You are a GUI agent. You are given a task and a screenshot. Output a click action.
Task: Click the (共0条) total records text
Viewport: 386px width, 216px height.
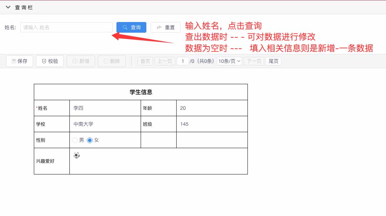click(x=205, y=61)
